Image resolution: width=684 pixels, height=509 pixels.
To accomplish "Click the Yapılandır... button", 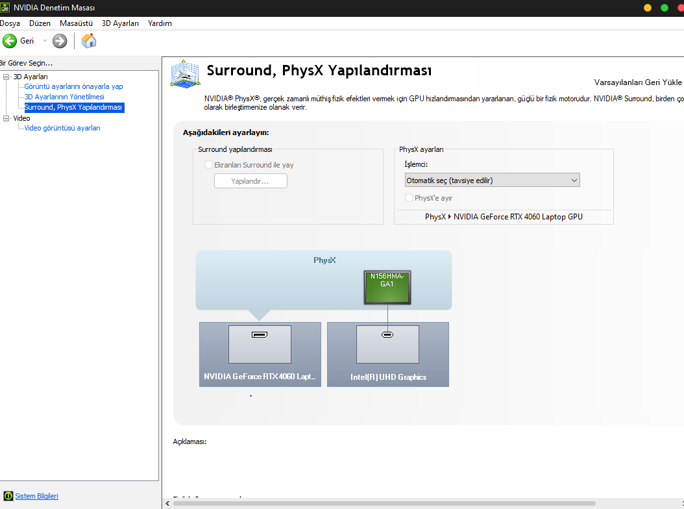I will point(250,180).
